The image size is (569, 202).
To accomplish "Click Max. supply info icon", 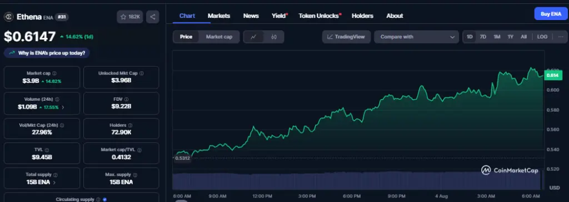I will pos(136,175).
